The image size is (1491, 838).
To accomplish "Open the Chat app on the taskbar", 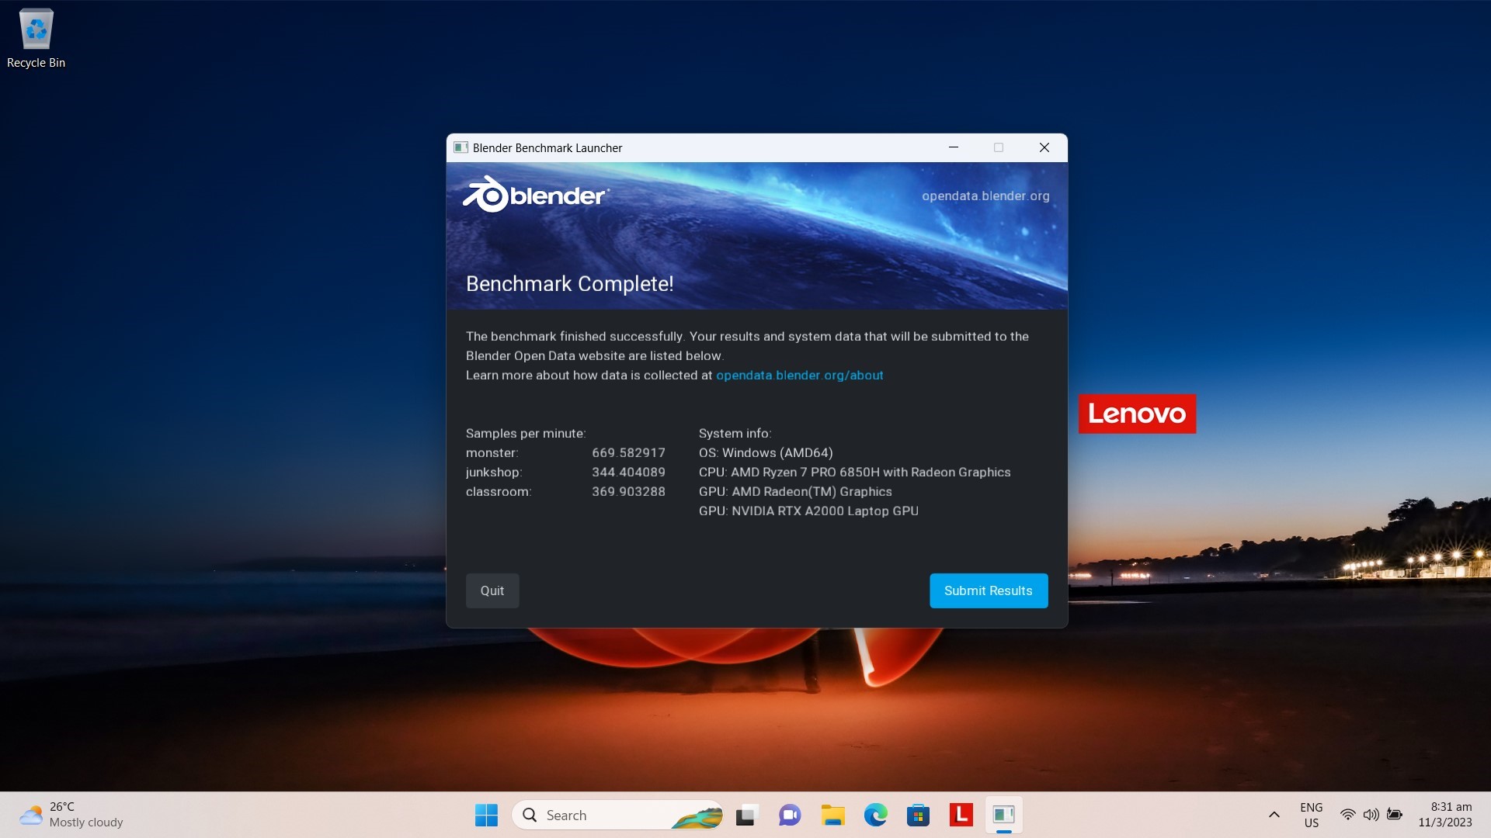I will click(790, 815).
